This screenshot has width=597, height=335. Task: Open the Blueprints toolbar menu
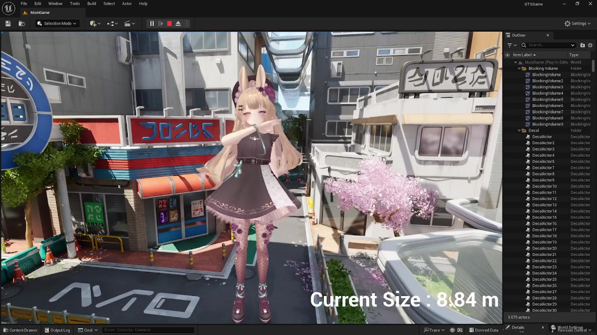point(112,24)
